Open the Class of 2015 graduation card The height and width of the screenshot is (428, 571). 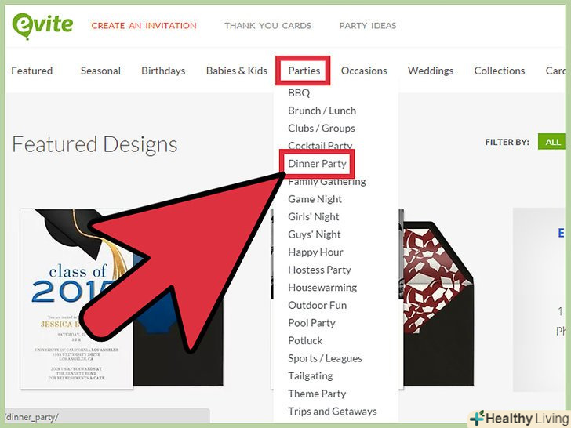[76, 299]
